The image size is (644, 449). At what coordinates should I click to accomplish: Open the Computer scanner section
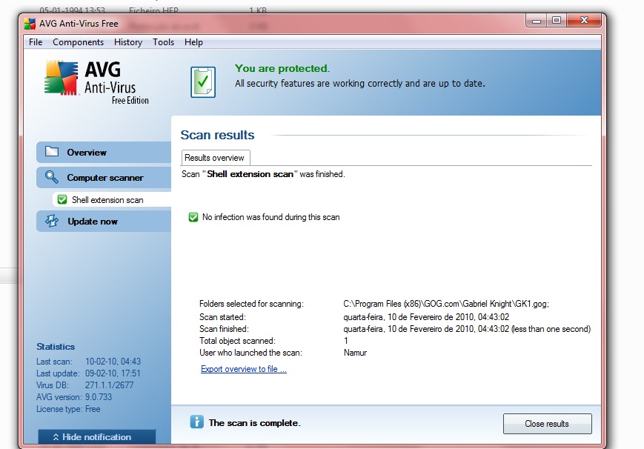[104, 178]
